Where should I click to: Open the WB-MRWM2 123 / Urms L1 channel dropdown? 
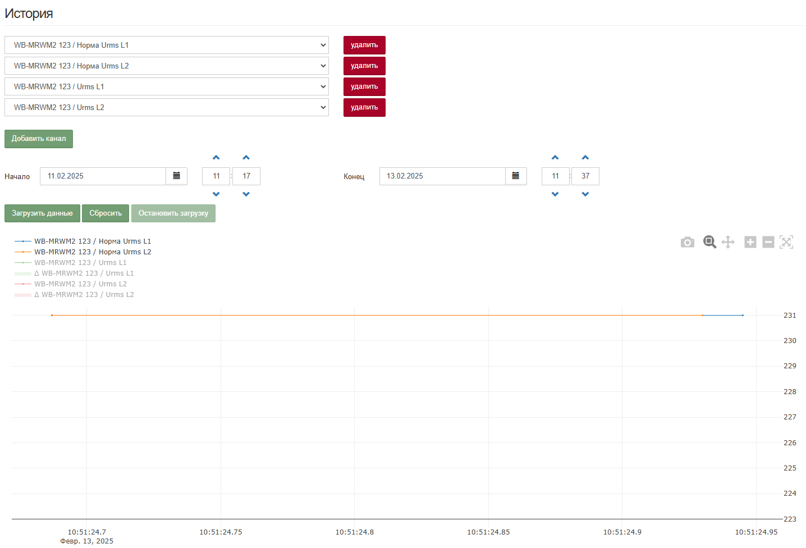167,86
